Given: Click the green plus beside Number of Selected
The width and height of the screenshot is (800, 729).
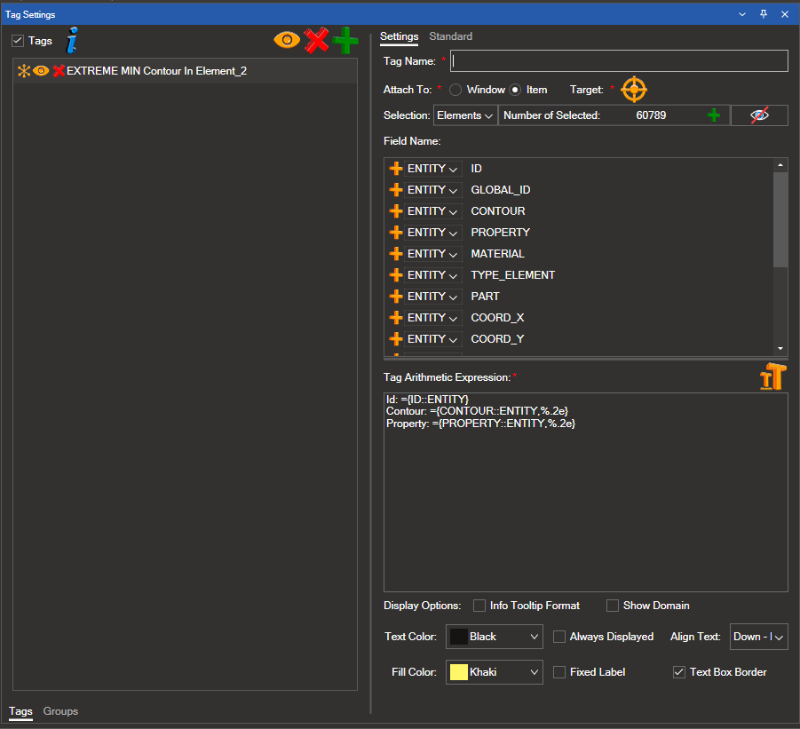Looking at the screenshot, I should point(712,115).
